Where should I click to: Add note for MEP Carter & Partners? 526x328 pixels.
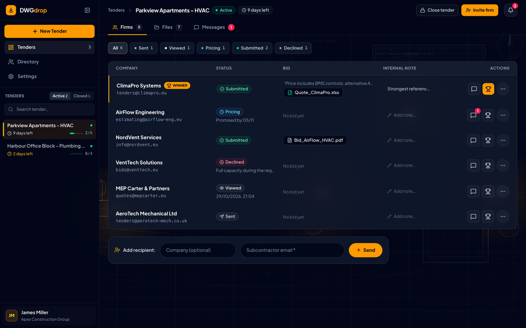[x=401, y=192]
